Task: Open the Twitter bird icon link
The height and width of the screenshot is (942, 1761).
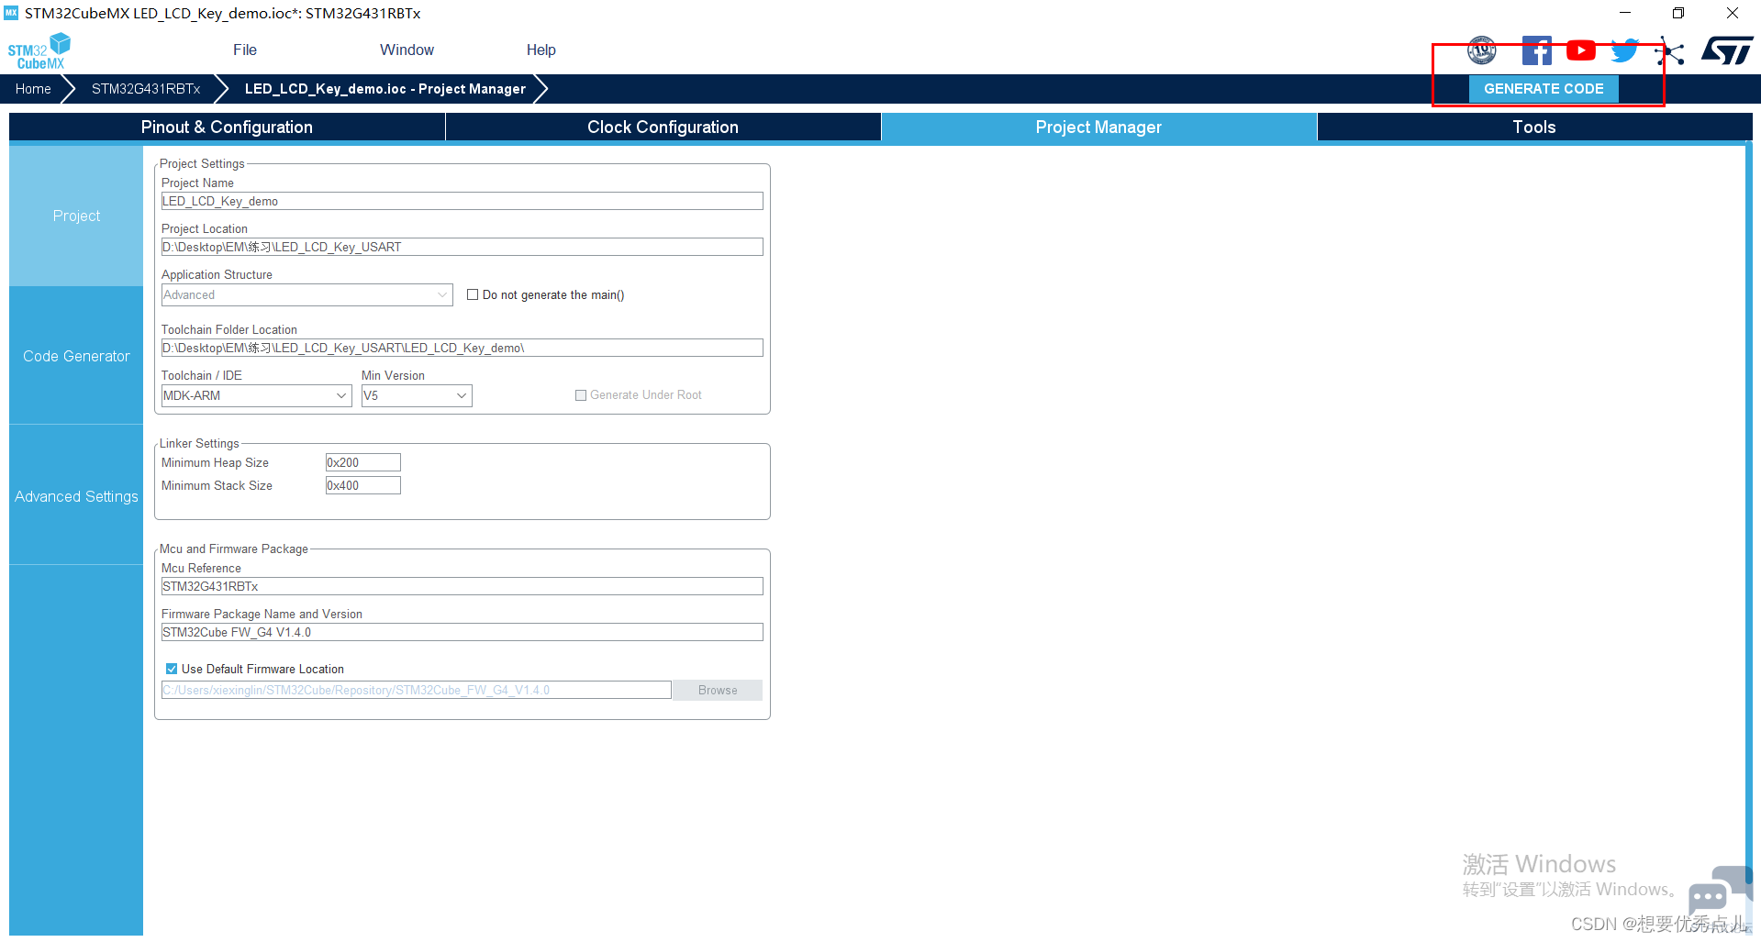Action: [x=1624, y=50]
